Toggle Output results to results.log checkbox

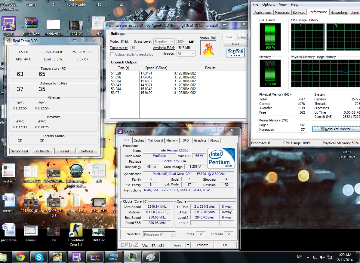click(x=112, y=54)
